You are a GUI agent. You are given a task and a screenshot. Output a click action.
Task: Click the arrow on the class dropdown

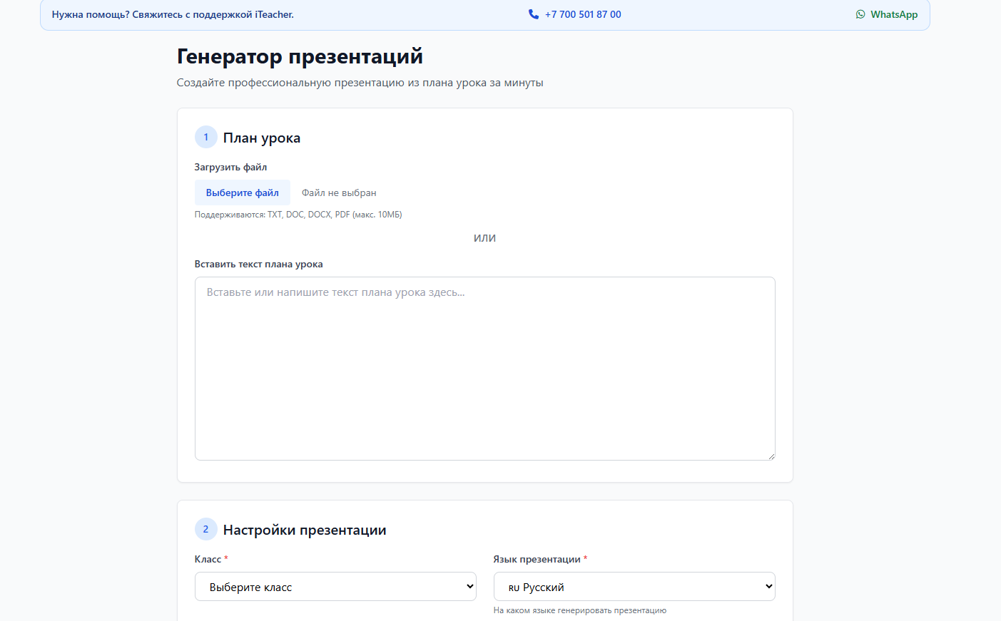[470, 587]
